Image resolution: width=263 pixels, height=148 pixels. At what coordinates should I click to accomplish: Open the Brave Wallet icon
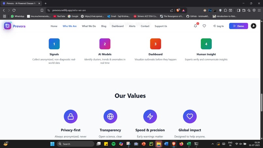click(x=244, y=10)
